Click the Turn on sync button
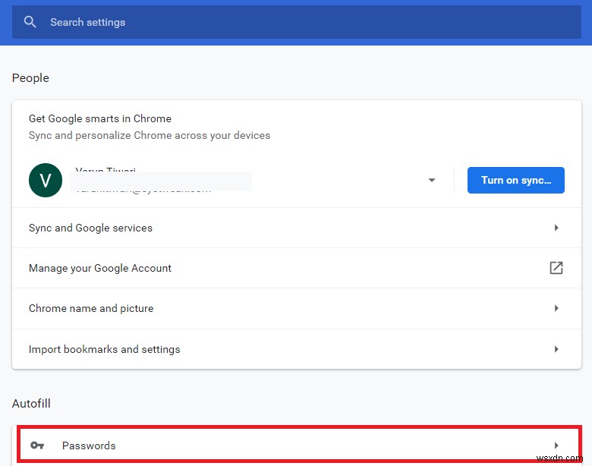The image size is (592, 466). point(516,180)
